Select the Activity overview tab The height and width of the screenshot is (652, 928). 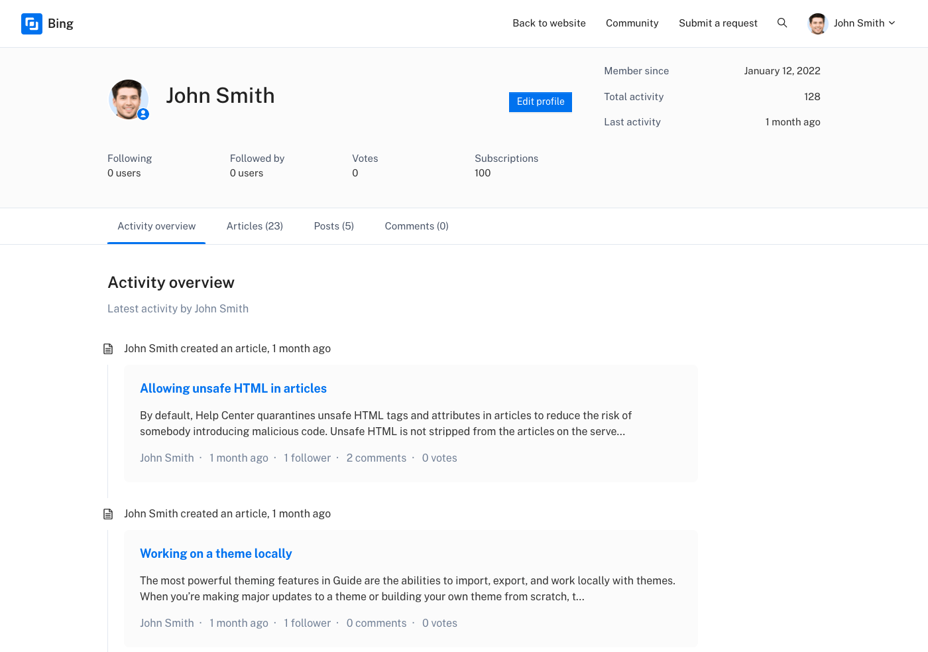click(156, 226)
